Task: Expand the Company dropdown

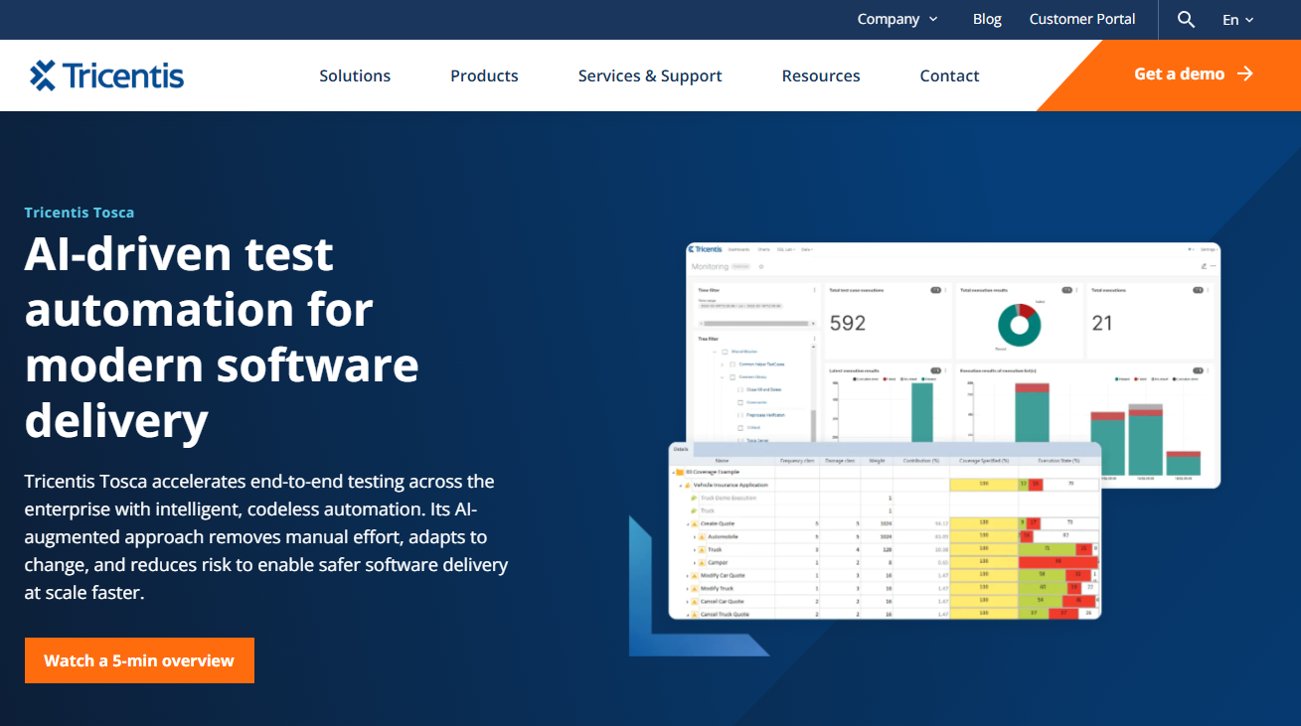Action: click(x=897, y=19)
